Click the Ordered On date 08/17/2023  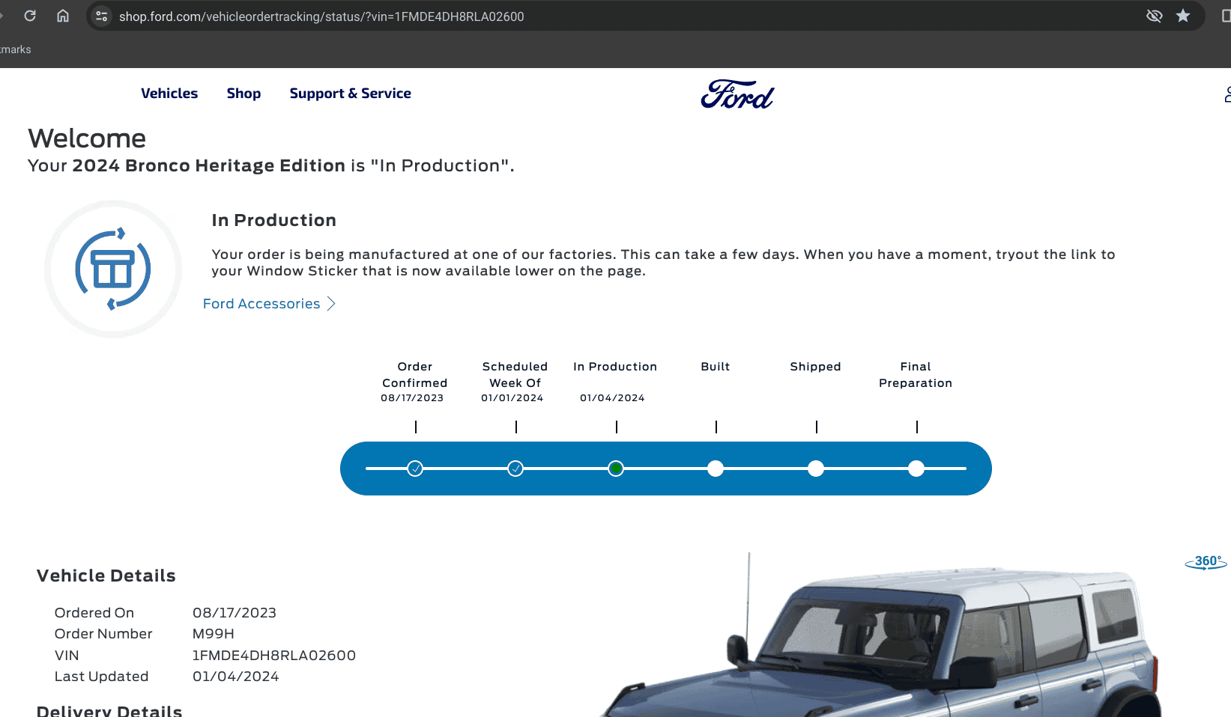tap(235, 613)
